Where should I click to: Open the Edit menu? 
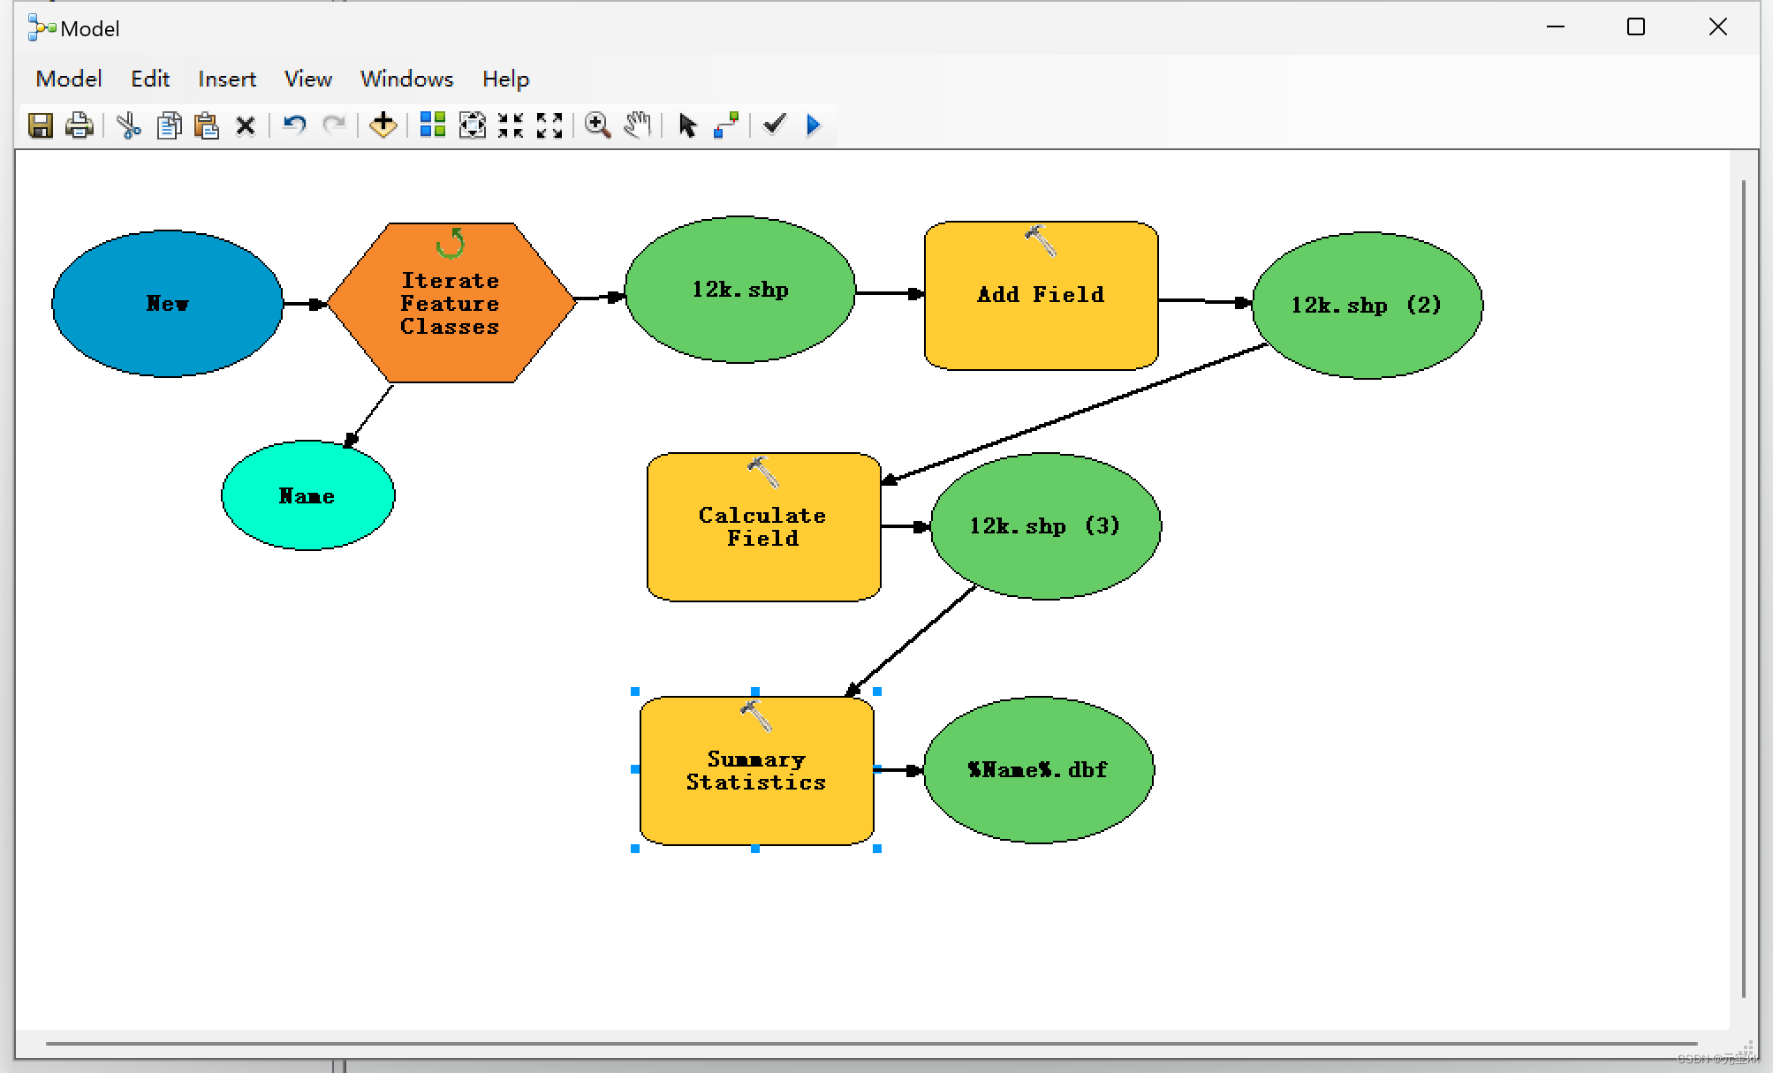(150, 79)
